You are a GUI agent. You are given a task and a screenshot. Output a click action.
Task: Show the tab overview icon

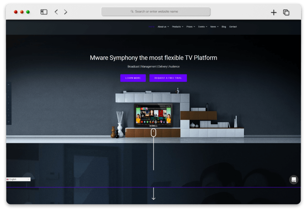click(286, 12)
